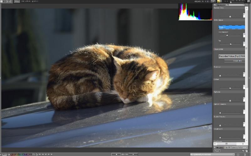Image resolution: width=251 pixels, height=156 pixels.
Task: Click the sleeping cat photo preview
Action: [107, 78]
